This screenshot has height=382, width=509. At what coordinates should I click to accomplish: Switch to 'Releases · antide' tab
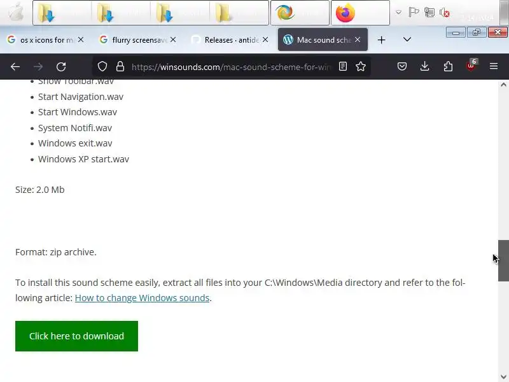point(230,39)
